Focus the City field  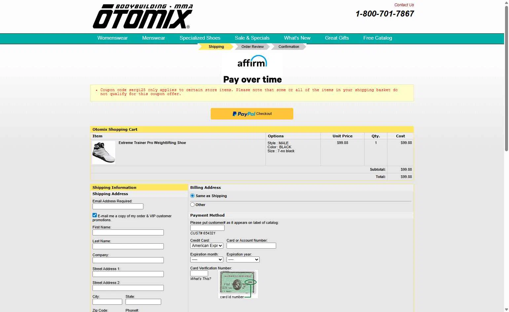(x=107, y=302)
